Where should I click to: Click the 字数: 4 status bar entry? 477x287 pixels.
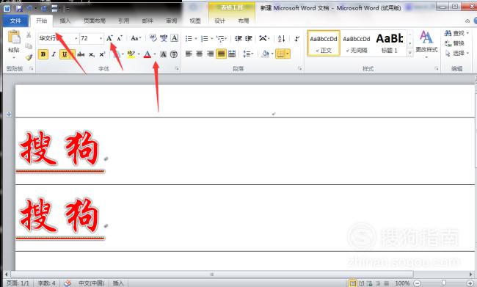pos(46,283)
